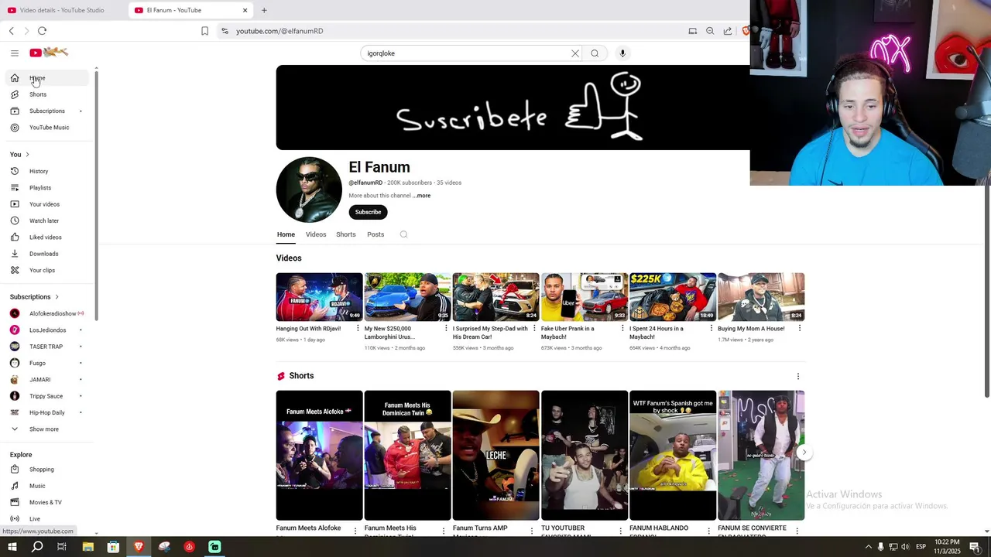Image resolution: width=991 pixels, height=557 pixels.
Task: Expand the Subscriptions section header
Action: pyautogui.click(x=34, y=297)
